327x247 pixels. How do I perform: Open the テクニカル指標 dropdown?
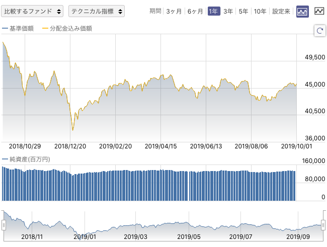click(97, 11)
